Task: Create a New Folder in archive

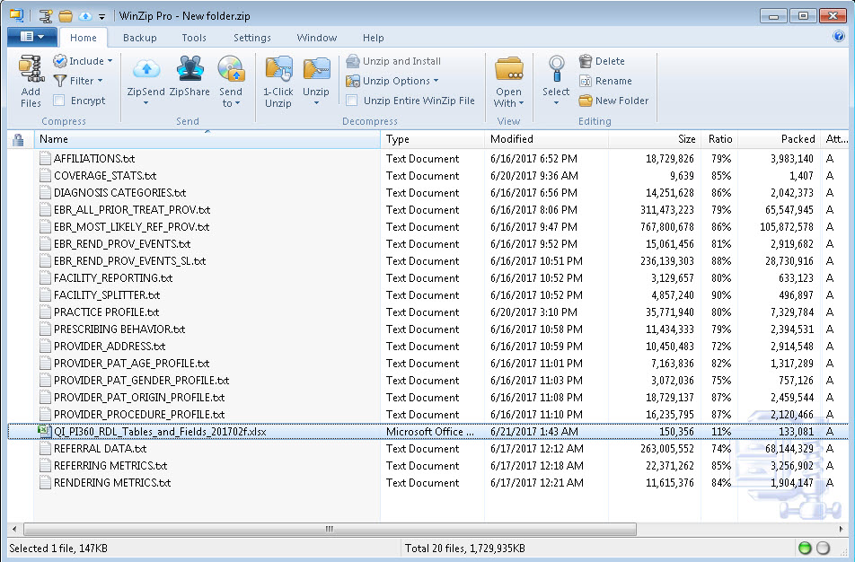Action: (613, 101)
